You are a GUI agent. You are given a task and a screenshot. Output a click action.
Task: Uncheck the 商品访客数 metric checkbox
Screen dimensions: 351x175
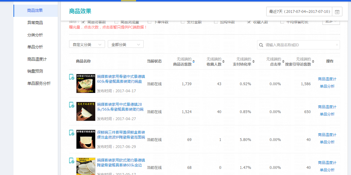pos(83,22)
